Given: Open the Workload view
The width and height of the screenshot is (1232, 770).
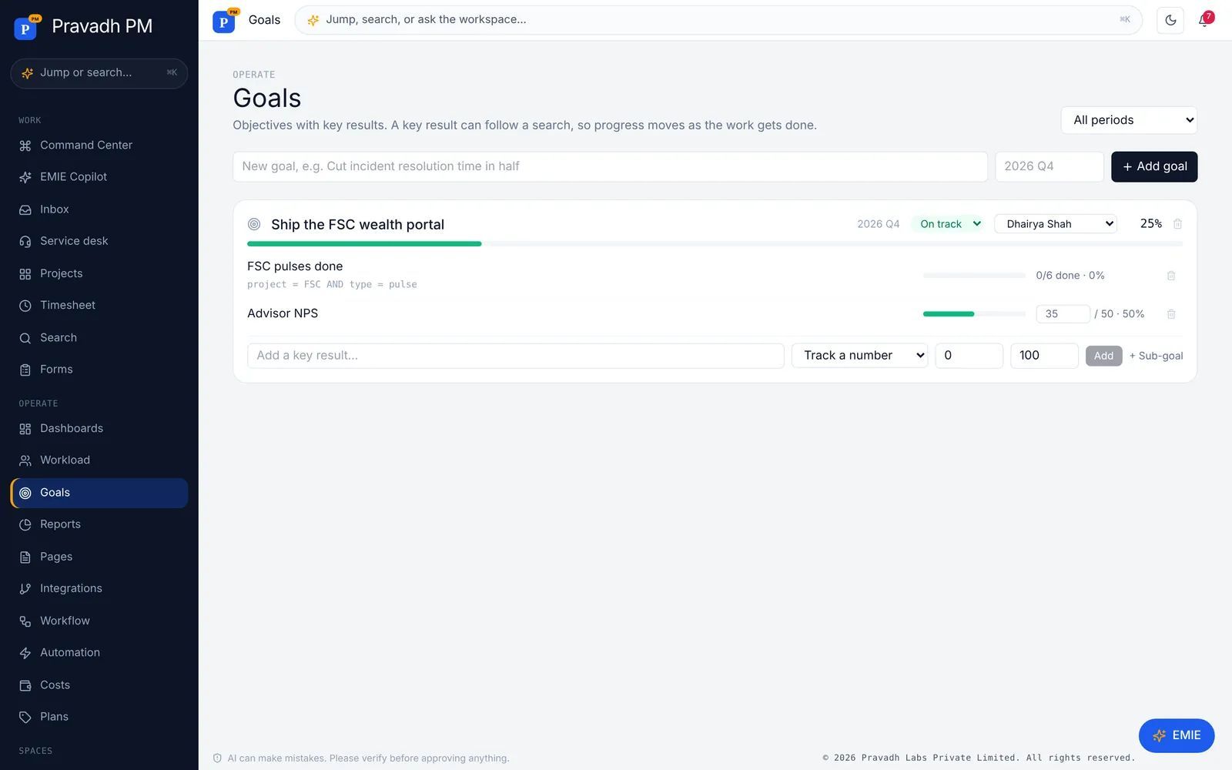Looking at the screenshot, I should [x=99, y=460].
